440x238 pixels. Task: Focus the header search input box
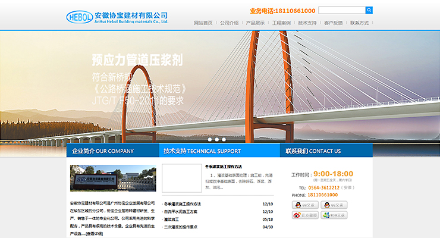(x=342, y=10)
